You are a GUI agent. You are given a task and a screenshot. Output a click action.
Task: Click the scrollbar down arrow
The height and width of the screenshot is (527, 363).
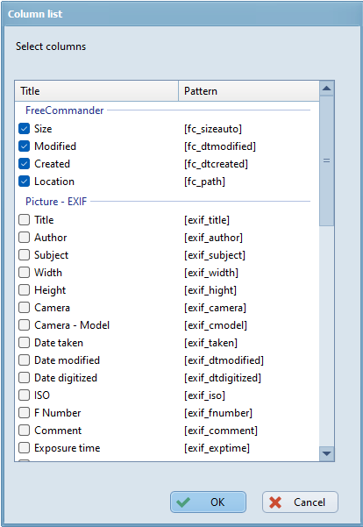coord(326,453)
